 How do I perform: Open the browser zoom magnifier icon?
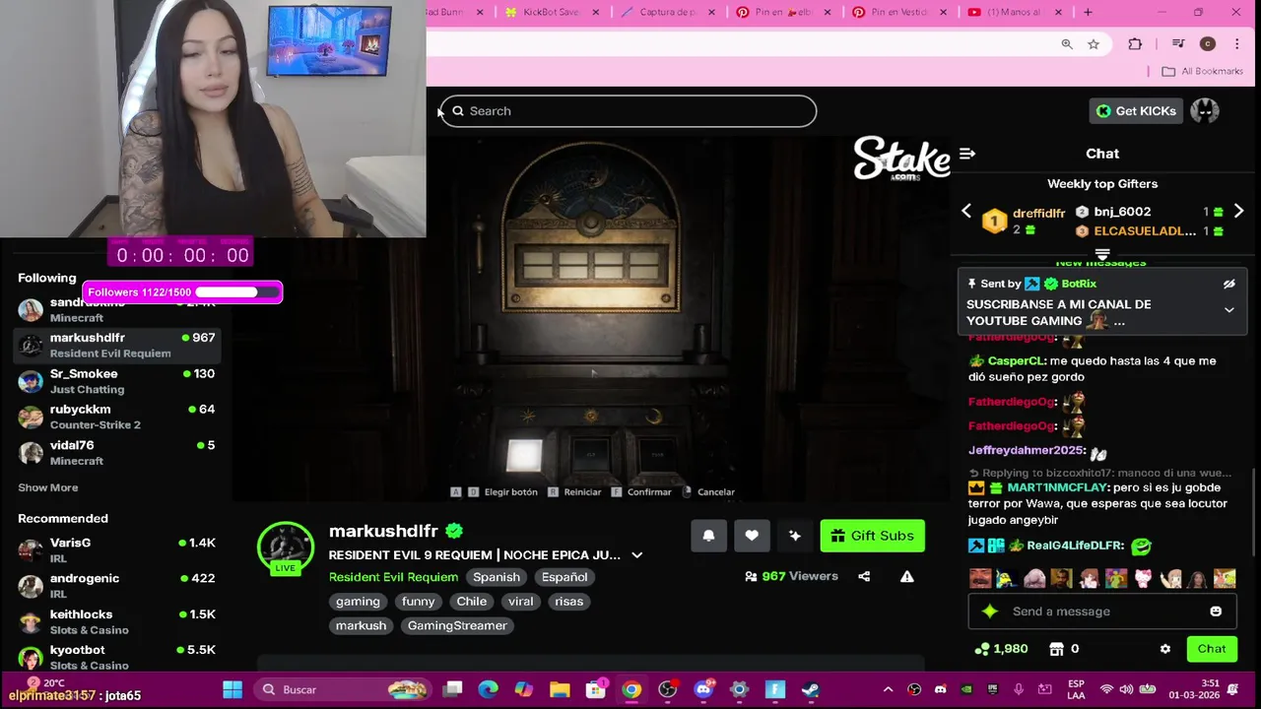tap(1067, 44)
